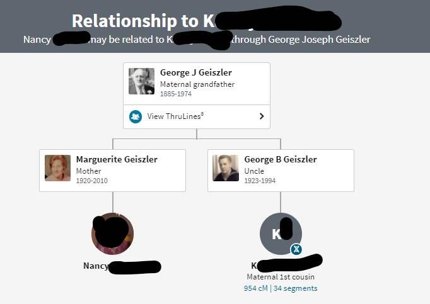The height and width of the screenshot is (304, 430).
Task: Select the George B Geiszler name link
Action: [281, 159]
